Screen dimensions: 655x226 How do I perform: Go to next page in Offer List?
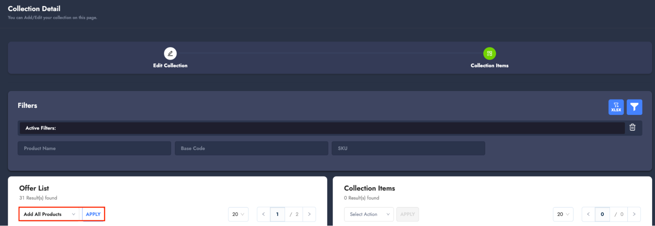309,214
